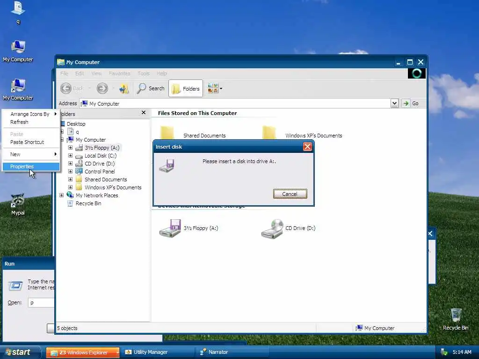Select 3½ Floppy (A:) in tree
This screenshot has width=479, height=359.
[x=102, y=147]
